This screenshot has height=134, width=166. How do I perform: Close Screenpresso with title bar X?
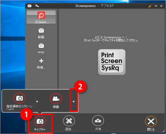click(x=161, y=6)
